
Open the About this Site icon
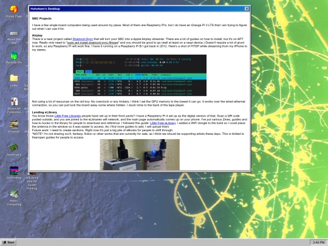click(x=14, y=38)
